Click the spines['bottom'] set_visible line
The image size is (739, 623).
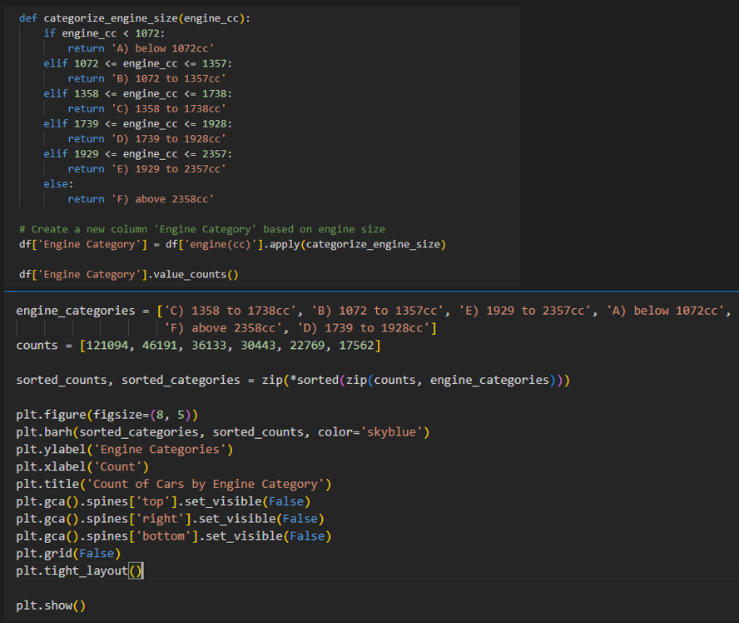click(x=173, y=536)
